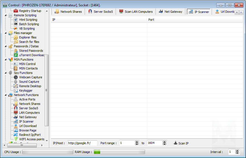Screen dimensions: 246x158
Task: Click the MSN Contacts icon
Action: [x=16, y=68]
